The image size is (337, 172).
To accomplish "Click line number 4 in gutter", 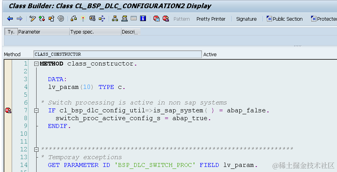I will [x=26, y=87].
